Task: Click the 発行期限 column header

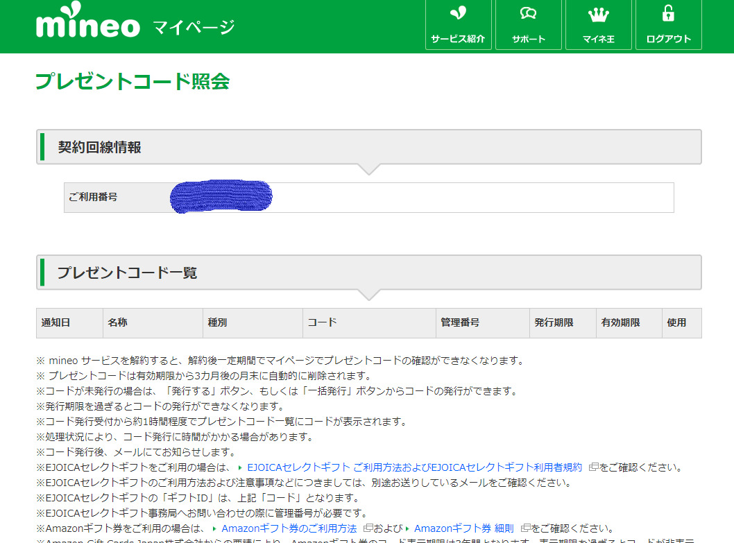Action: [554, 322]
